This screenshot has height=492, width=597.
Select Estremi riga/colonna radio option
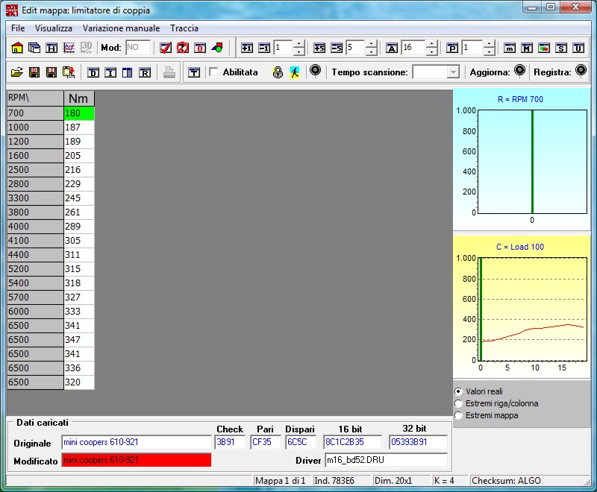pos(458,403)
